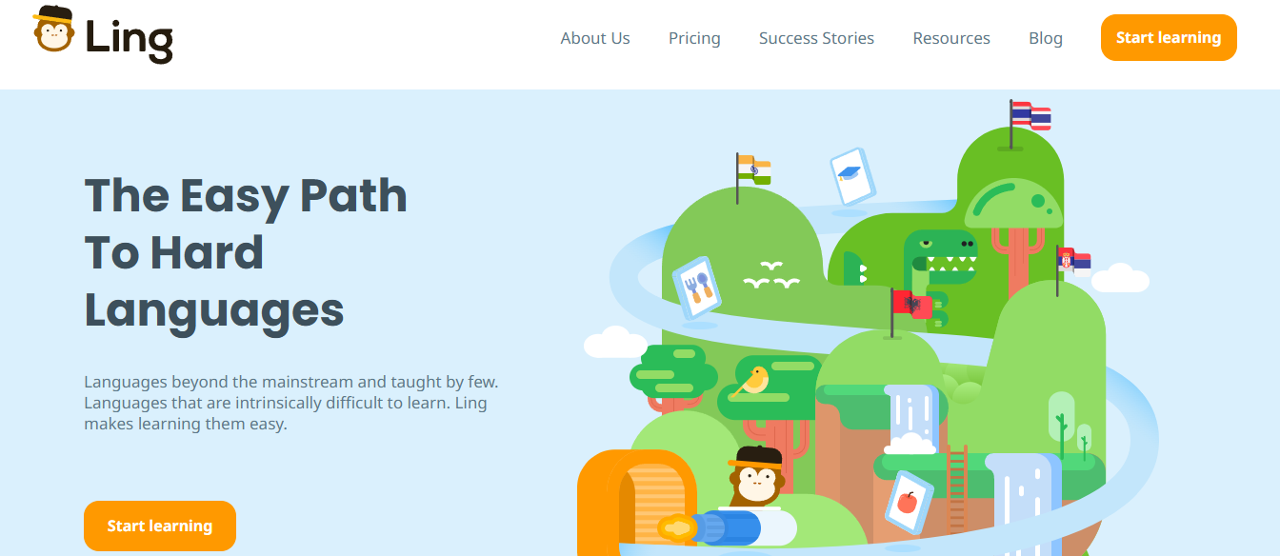Viewport: 1280px width, 556px height.
Task: Open the About Us page
Action: point(595,38)
